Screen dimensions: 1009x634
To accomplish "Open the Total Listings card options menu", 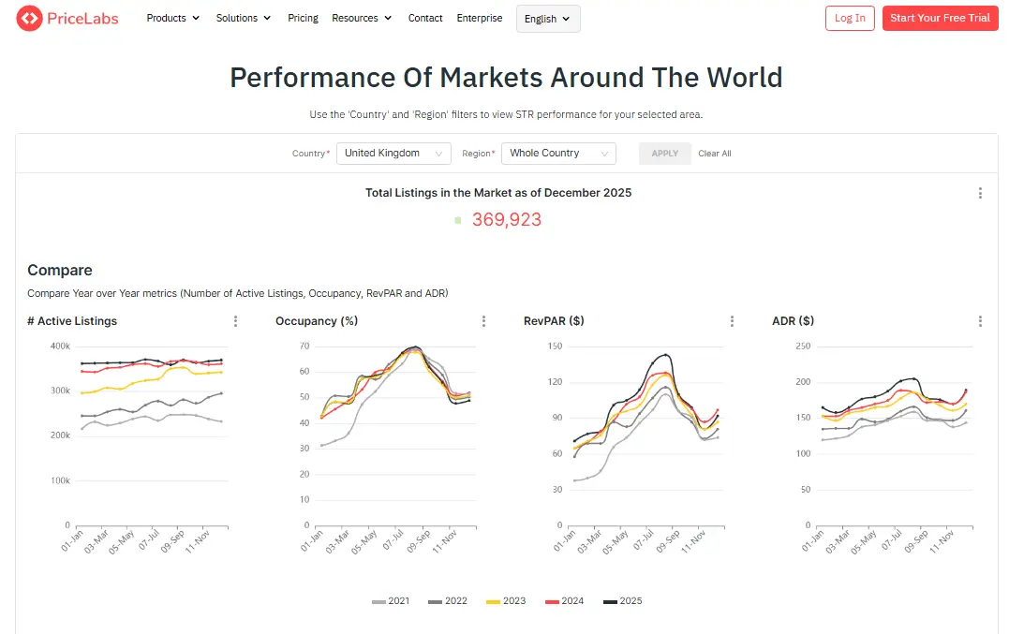I will click(x=980, y=193).
